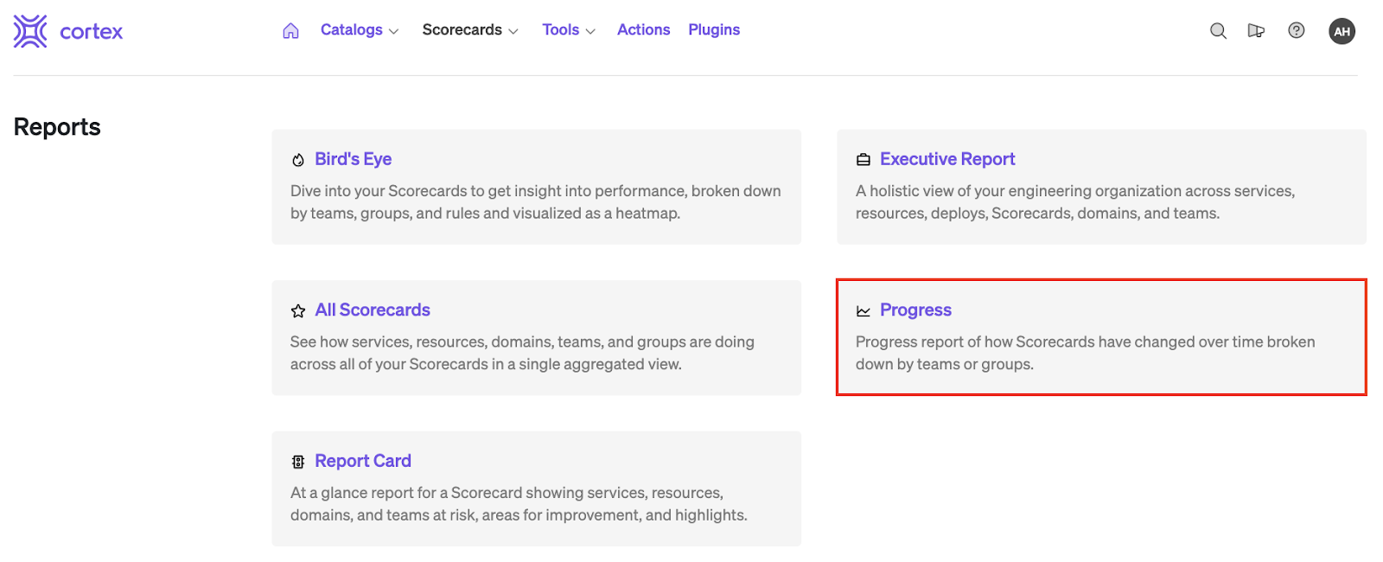Open the Actions menu item
The height and width of the screenshot is (562, 1383).
[x=643, y=30]
